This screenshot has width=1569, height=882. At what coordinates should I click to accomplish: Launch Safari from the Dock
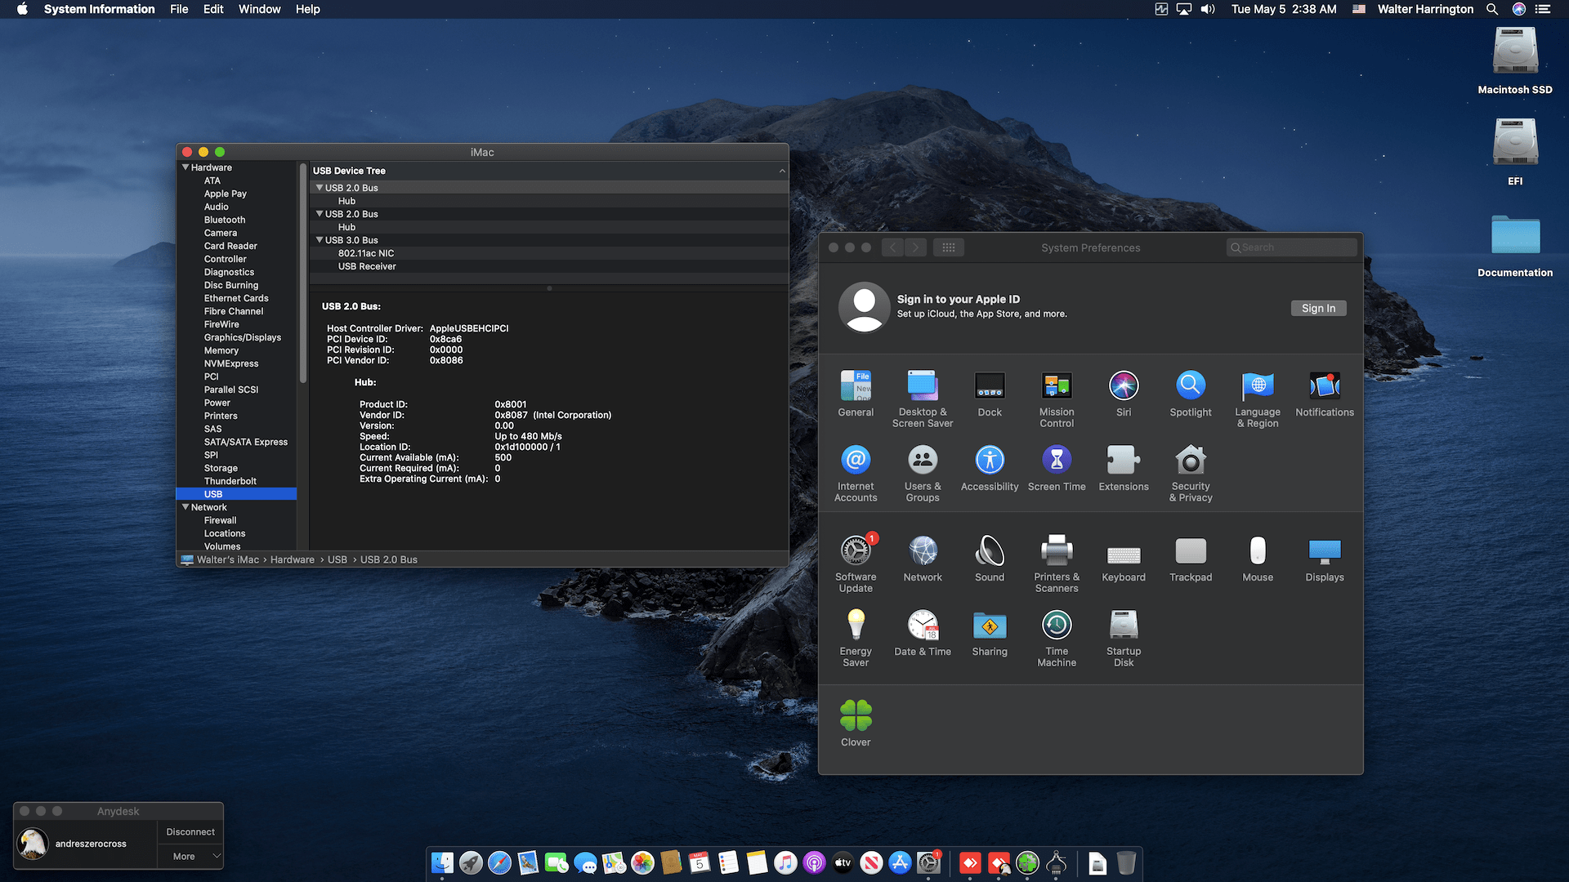[x=499, y=862]
